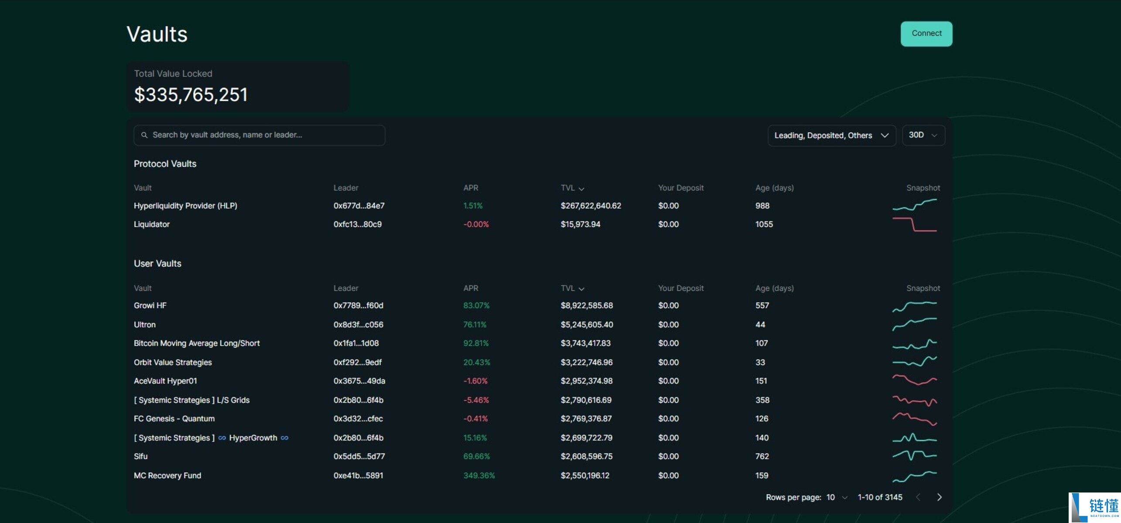Expand the 30D time range dropdown
This screenshot has height=523, width=1121.
(x=923, y=136)
